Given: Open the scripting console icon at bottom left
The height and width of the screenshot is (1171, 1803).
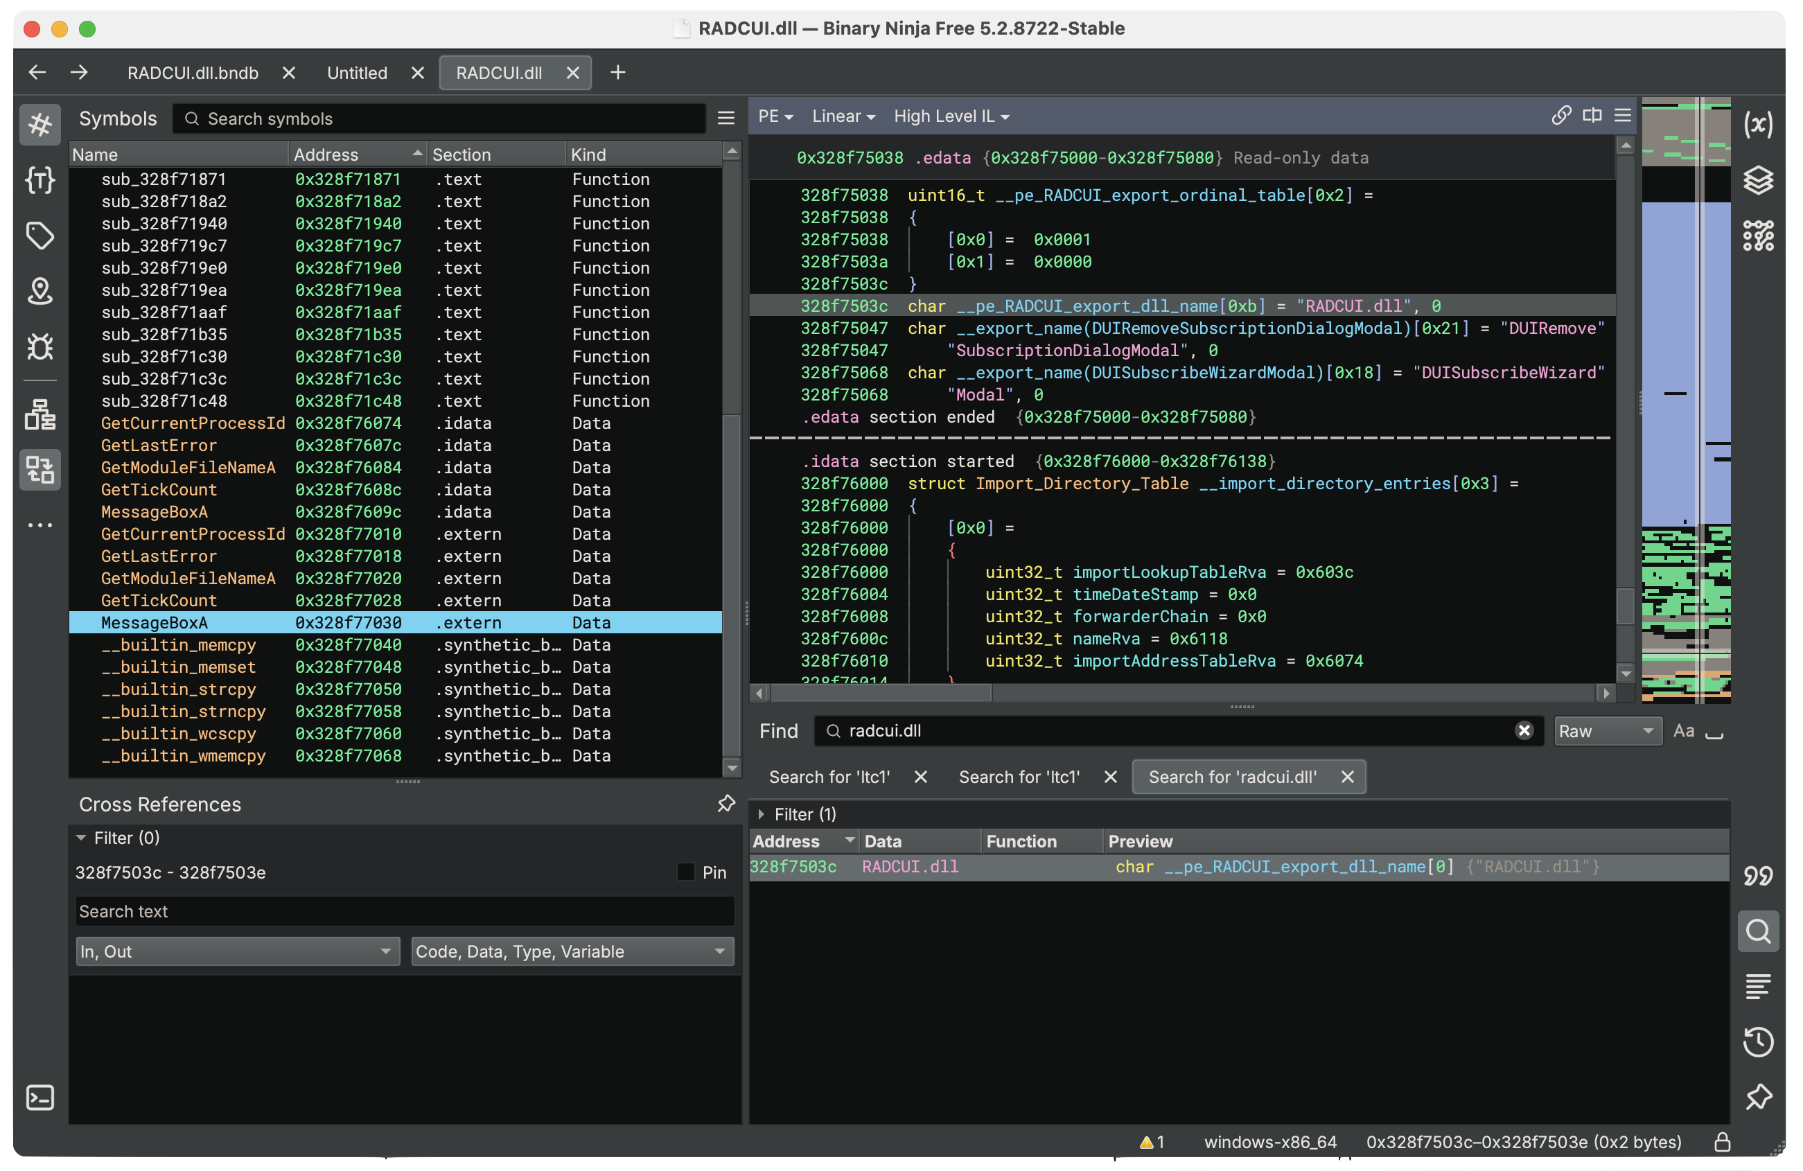Looking at the screenshot, I should pyautogui.click(x=39, y=1098).
